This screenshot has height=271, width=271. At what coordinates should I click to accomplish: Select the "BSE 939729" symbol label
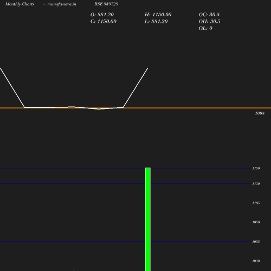coord(106,4)
